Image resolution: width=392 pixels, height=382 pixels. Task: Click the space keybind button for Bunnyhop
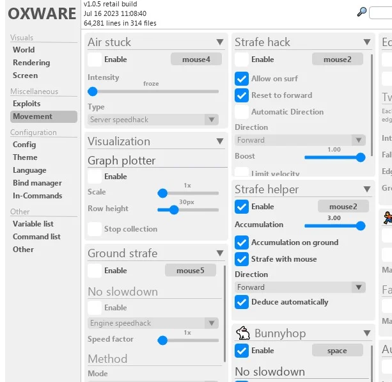coord(337,351)
